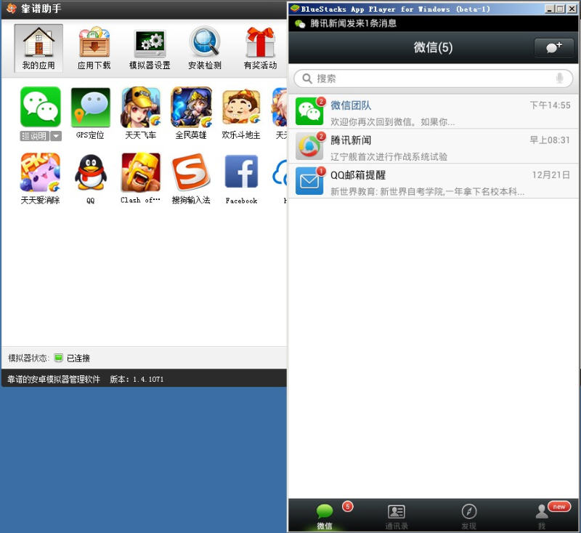Click the 微信团队 avatar icon
Image resolution: width=581 pixels, height=533 pixels.
point(309,112)
